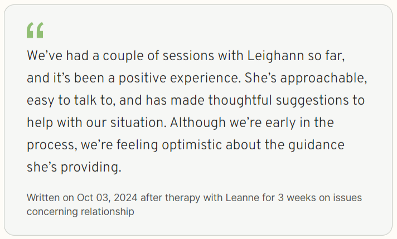The image size is (397, 239).
Task: Click the sentence ending 'she's providing.'
Action: [74, 167]
